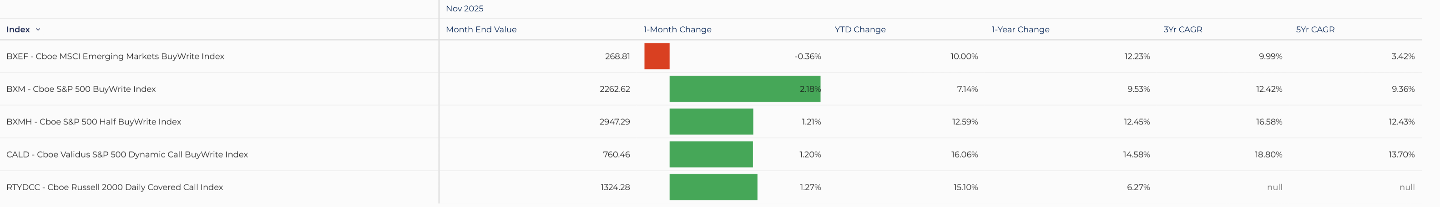
Task: Open the Index column sort chevron
Action: click(38, 30)
